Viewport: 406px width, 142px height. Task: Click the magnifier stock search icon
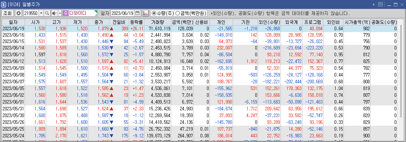pos(47,13)
